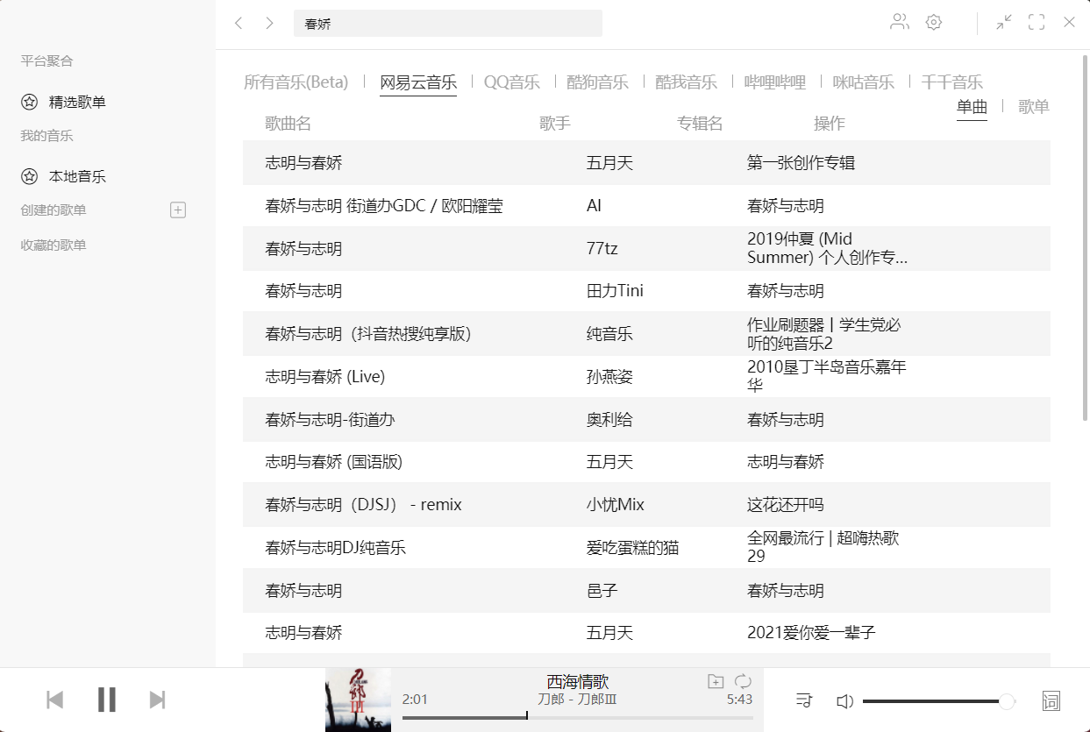Go forward with the right arrow

point(269,23)
